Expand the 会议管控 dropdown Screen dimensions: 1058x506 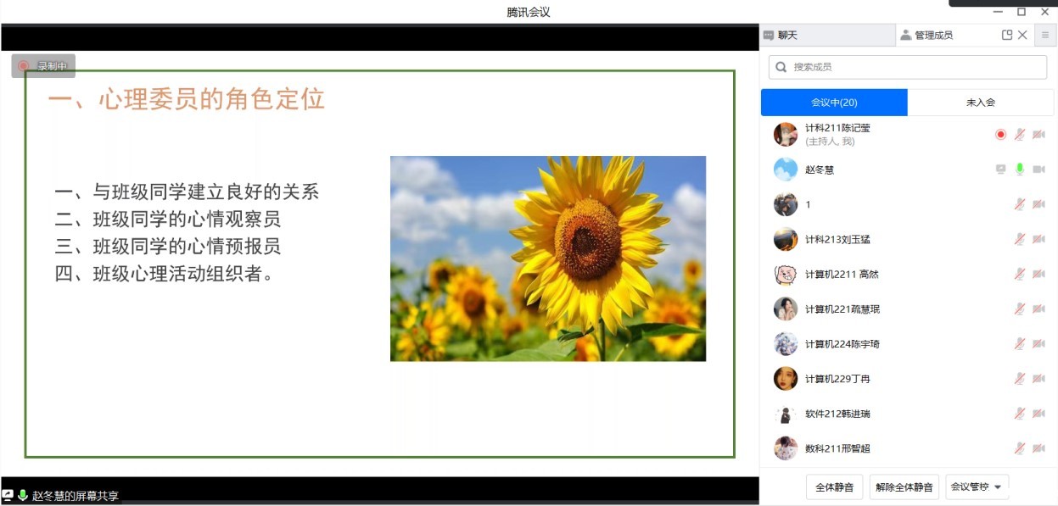click(x=977, y=487)
